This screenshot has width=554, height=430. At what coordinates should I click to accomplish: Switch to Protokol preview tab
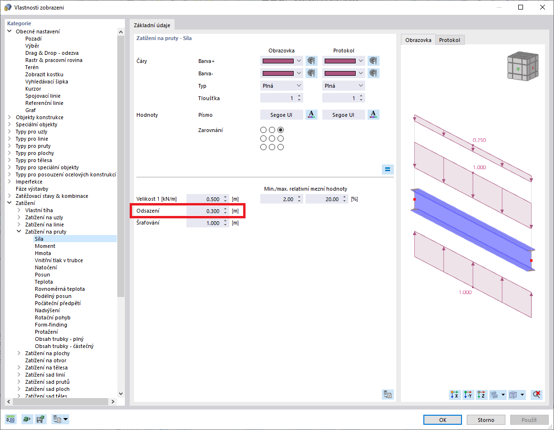click(x=450, y=40)
